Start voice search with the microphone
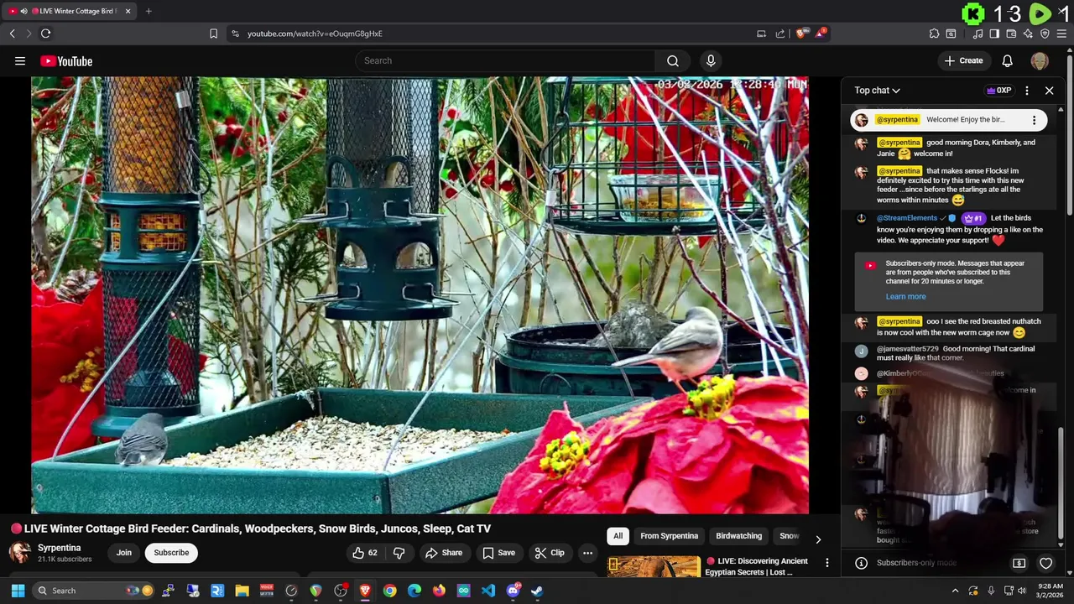The width and height of the screenshot is (1074, 604). click(x=711, y=60)
